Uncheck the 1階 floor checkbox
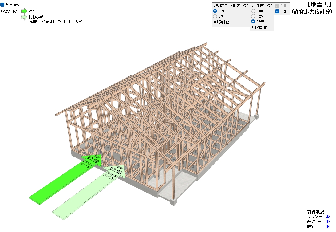Image resolution: width=336 pixels, height=232 pixels. (277, 11)
